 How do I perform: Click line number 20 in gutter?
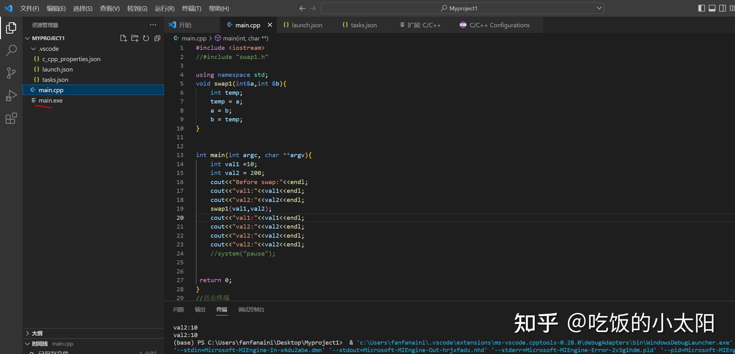[x=180, y=218]
